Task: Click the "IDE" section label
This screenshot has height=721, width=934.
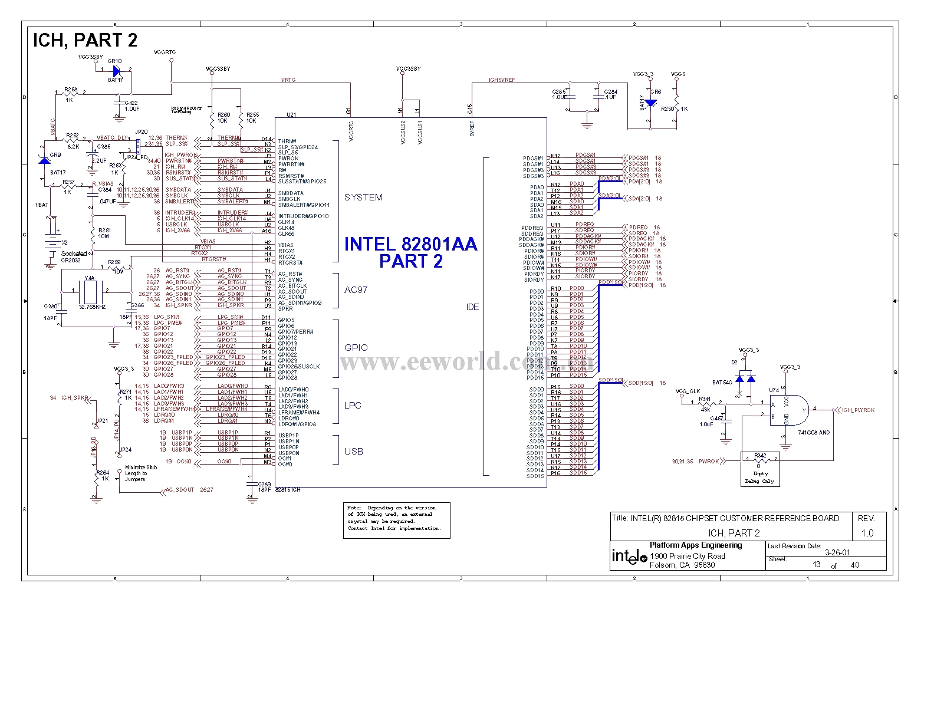Action: 472,307
